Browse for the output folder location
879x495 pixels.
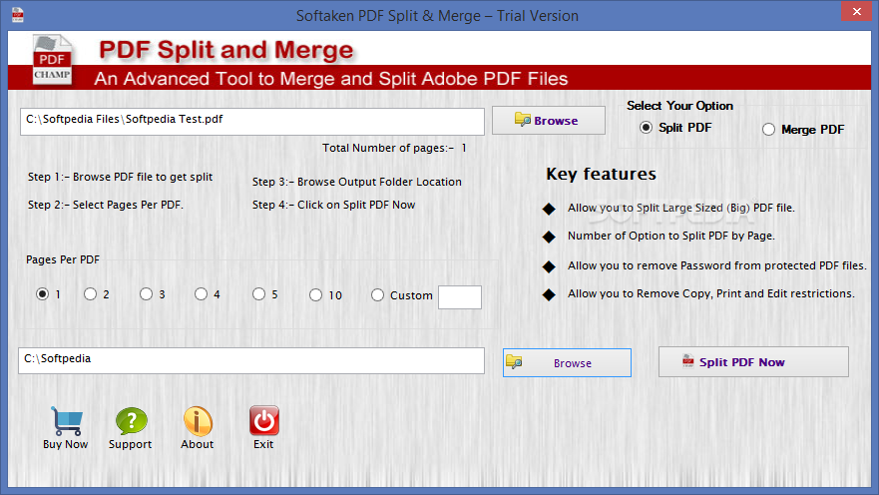567,362
